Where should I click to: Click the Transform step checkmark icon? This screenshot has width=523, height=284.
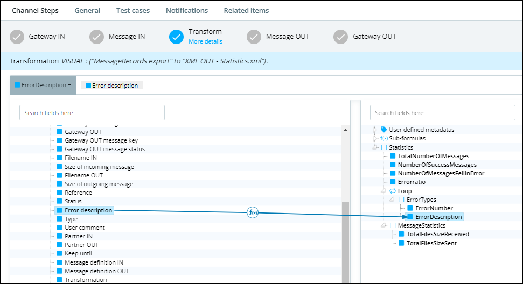pos(176,37)
